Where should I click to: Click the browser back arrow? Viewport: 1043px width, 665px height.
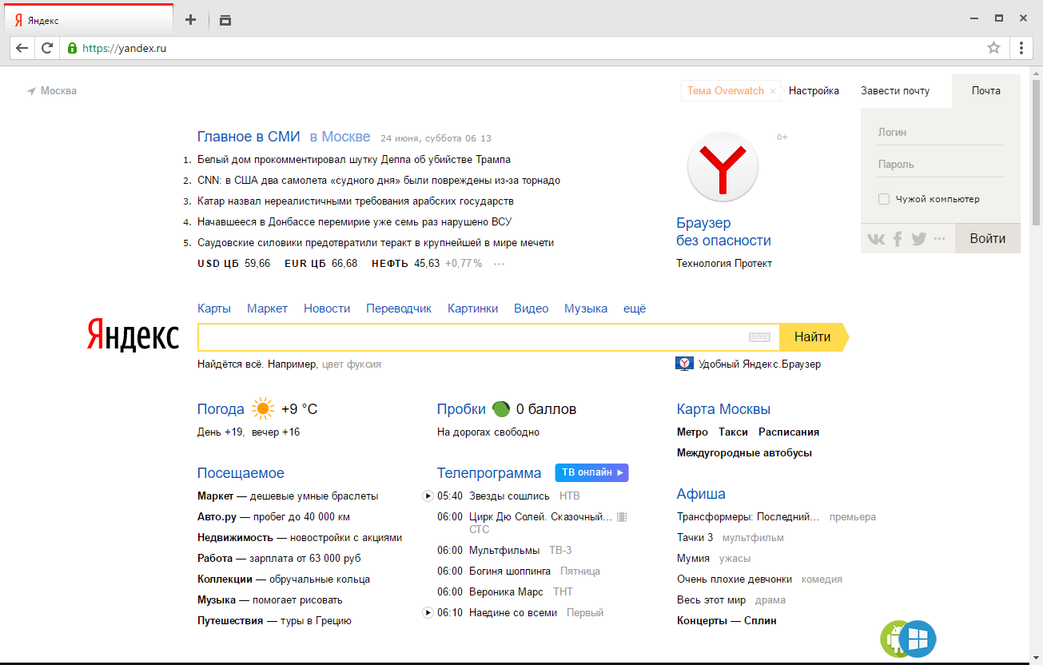pyautogui.click(x=22, y=48)
